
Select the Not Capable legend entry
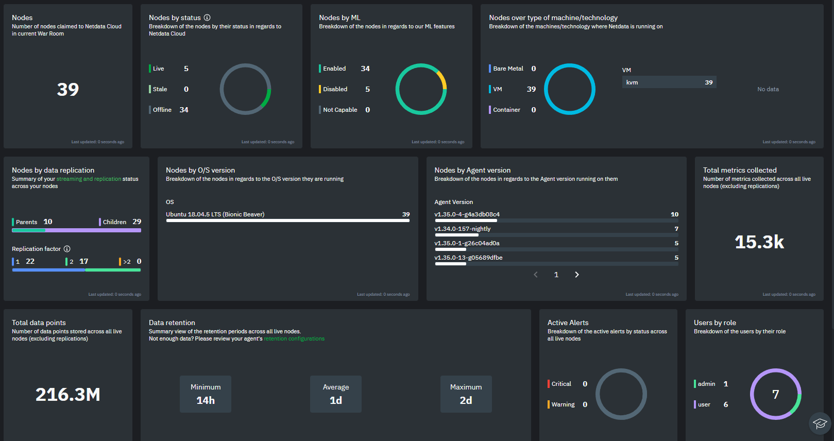pos(345,110)
